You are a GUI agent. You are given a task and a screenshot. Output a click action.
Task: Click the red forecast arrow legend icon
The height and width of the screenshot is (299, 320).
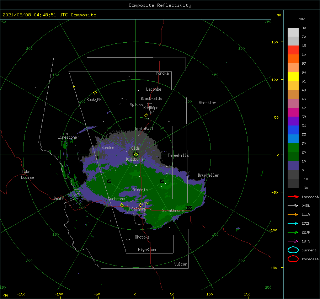293,197
